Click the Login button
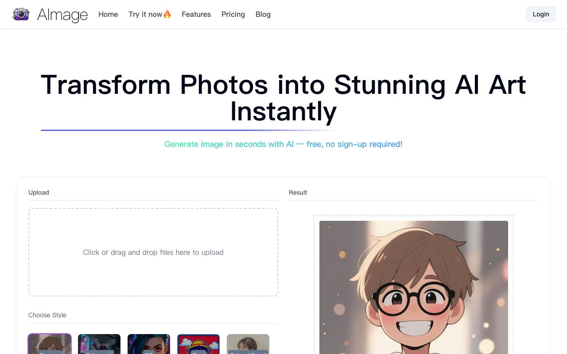The image size is (567, 354). 541,14
